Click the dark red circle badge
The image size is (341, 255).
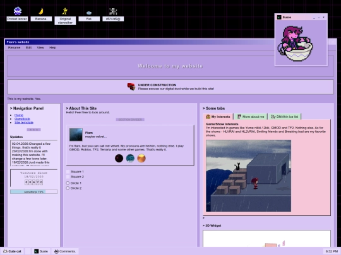[x=119, y=158]
